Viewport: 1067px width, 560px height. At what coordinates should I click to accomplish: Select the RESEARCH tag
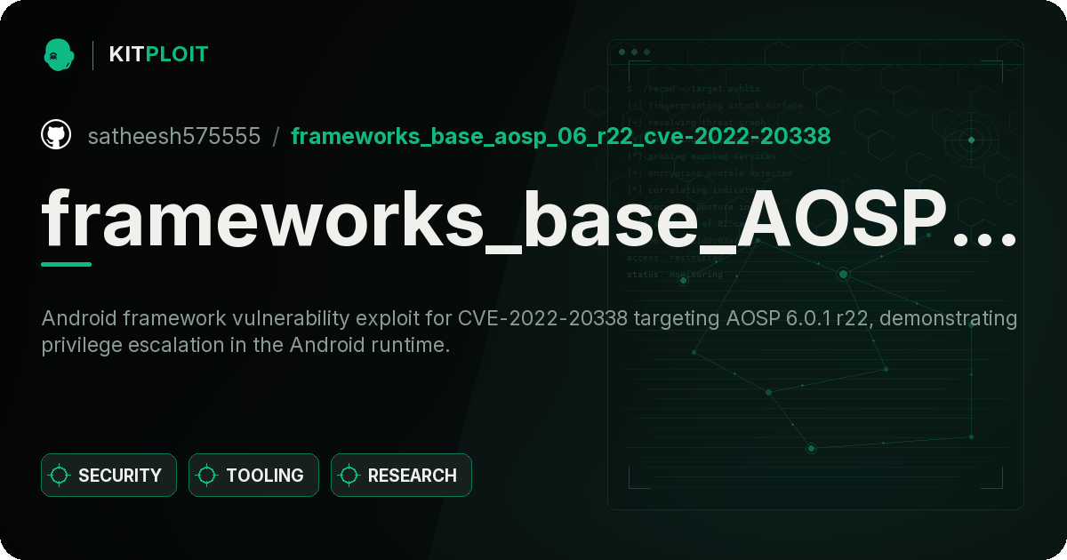[x=402, y=476]
